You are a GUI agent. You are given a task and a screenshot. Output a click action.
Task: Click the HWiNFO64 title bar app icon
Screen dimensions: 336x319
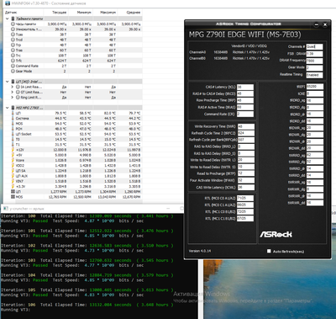click(8, 3)
